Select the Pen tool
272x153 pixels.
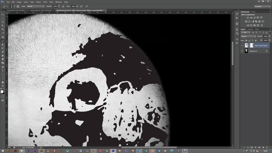pos(3,67)
